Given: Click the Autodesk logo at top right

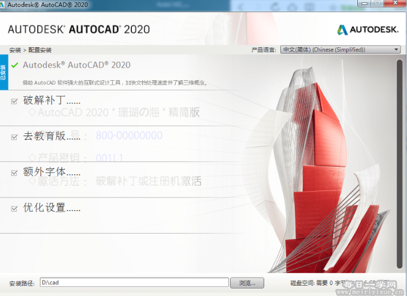Looking at the screenshot, I should point(368,30).
